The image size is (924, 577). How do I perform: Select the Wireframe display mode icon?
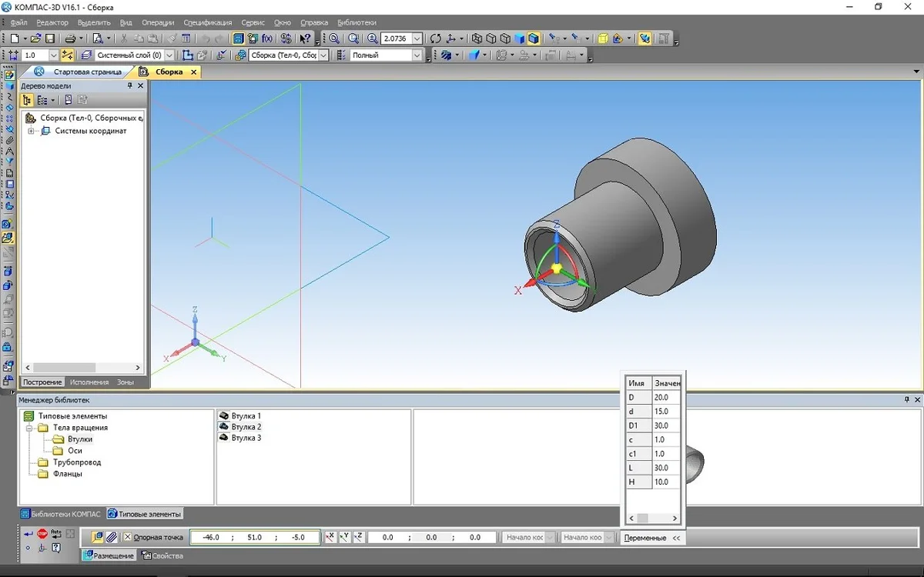coord(477,38)
